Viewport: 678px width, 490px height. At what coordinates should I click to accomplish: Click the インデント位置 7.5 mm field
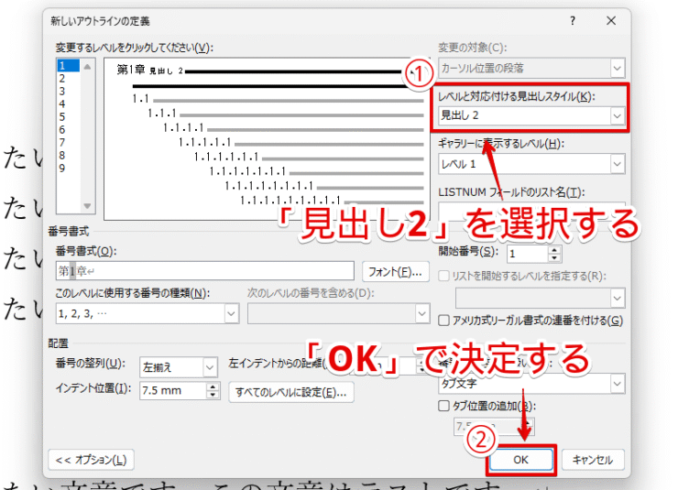[x=173, y=390]
